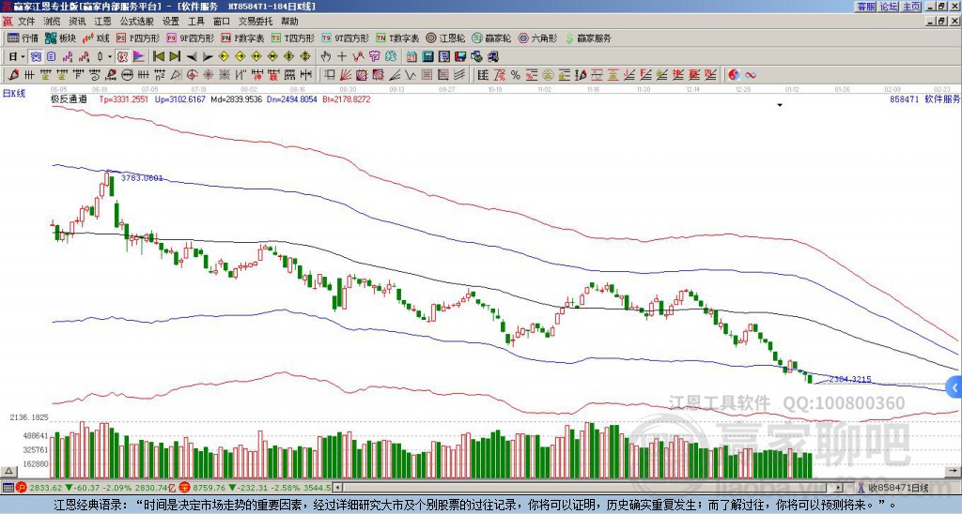
Task: Click the 收858471日线 status text
Action: (x=898, y=488)
